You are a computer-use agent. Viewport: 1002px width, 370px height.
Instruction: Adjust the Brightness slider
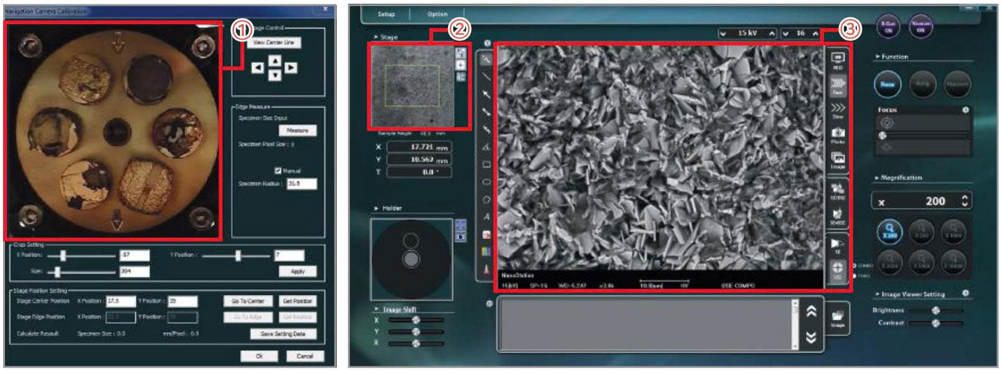point(935,310)
